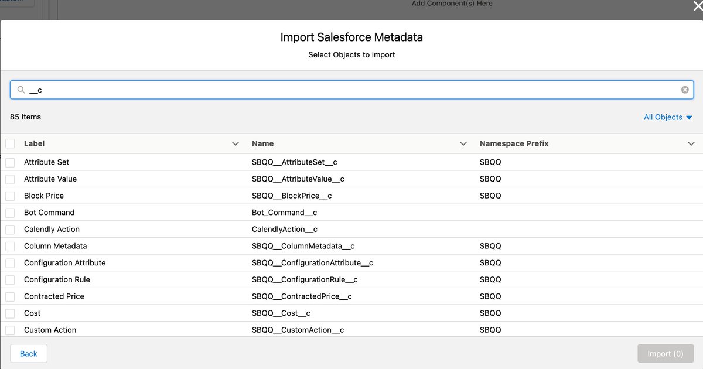Click the SBQQ__ContractedPrice__c name cell
This screenshot has width=703, height=369.
pyautogui.click(x=302, y=296)
